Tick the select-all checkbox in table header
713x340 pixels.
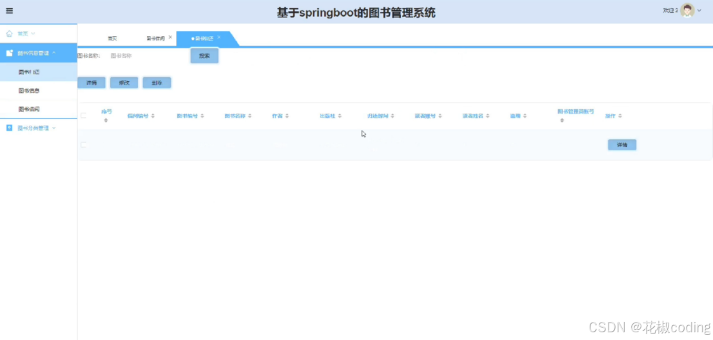[83, 116]
